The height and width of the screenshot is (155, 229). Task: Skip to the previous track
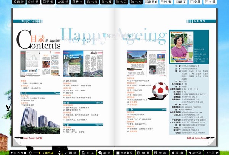point(18,153)
